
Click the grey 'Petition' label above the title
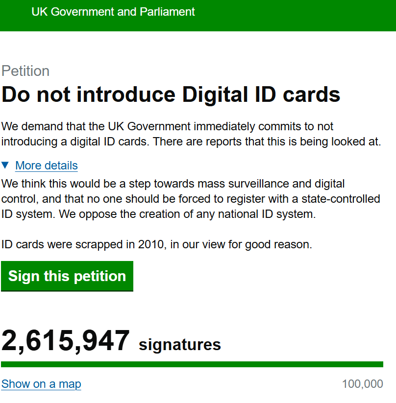[25, 71]
